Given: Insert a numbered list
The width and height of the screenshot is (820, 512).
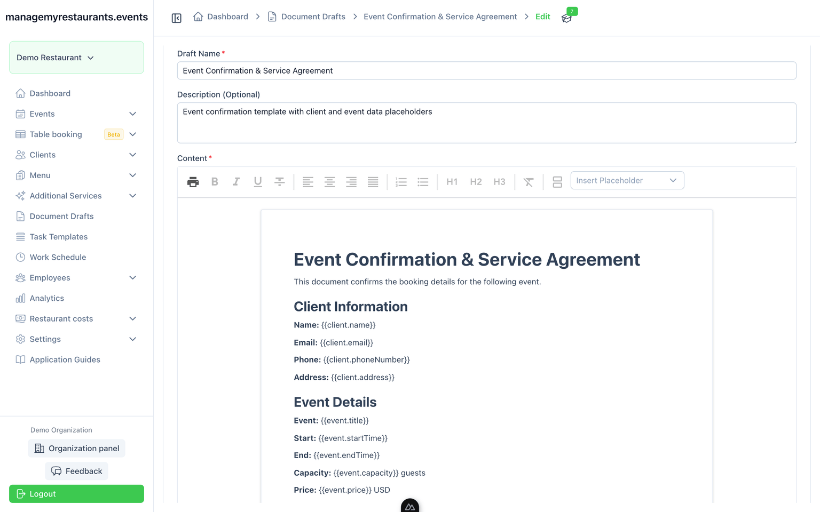Looking at the screenshot, I should click(401, 182).
